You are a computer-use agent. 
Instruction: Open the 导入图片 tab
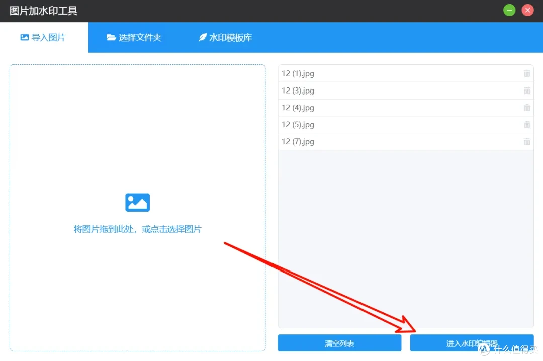tap(44, 37)
